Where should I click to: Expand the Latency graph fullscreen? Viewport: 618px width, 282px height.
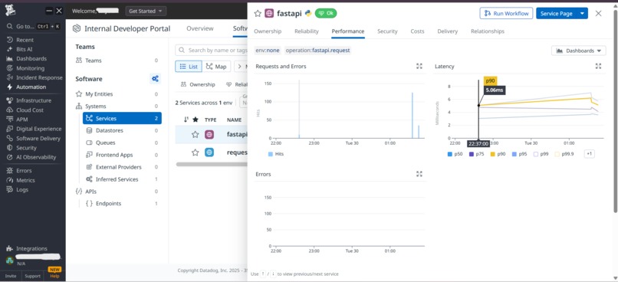coord(598,66)
